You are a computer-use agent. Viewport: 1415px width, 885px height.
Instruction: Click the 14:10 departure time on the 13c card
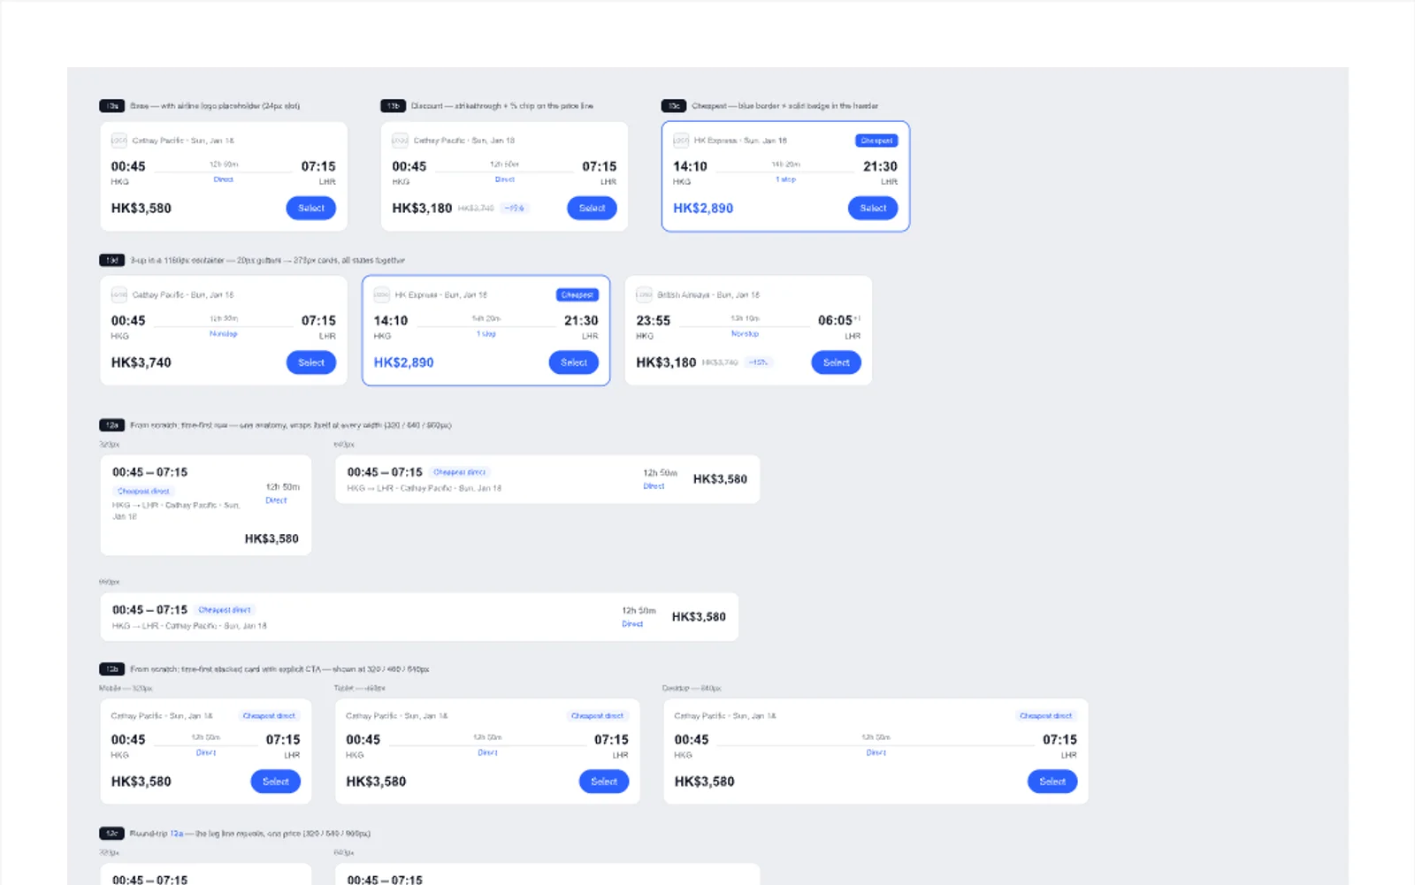click(x=690, y=166)
